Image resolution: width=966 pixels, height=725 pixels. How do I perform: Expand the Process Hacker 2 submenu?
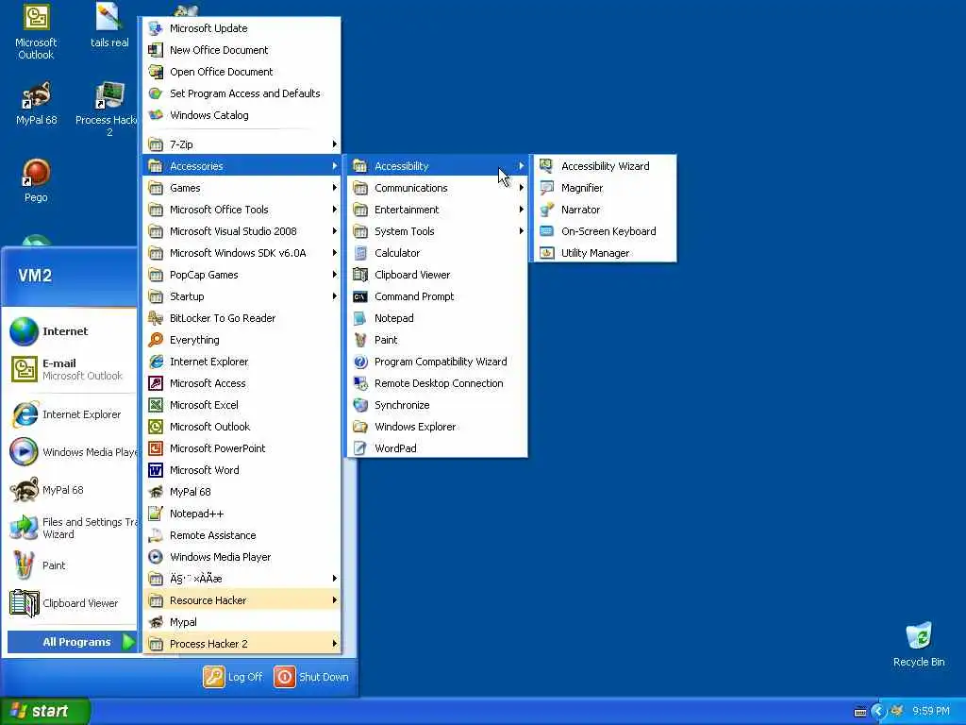pyautogui.click(x=242, y=644)
